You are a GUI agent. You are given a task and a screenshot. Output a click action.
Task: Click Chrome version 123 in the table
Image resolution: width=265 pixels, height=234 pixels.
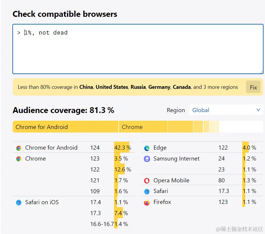pyautogui.click(x=95, y=159)
